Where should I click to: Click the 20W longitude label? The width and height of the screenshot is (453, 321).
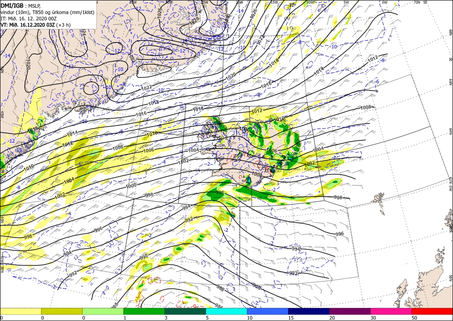239,2
